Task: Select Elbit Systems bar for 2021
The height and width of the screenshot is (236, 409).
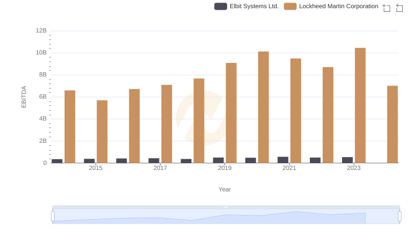Action: tap(283, 160)
